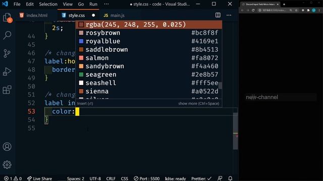323x181 pixels.
Task: Choose rosybrown from the suggestion list
Action: 149,33
